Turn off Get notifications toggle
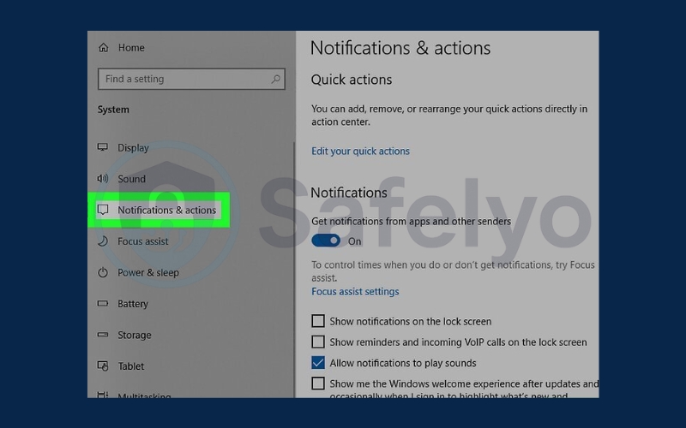Screen dimensions: 686x428 coord(326,241)
